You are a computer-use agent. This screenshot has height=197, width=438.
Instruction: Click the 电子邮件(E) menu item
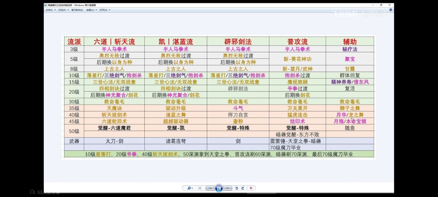click(x=77, y=10)
